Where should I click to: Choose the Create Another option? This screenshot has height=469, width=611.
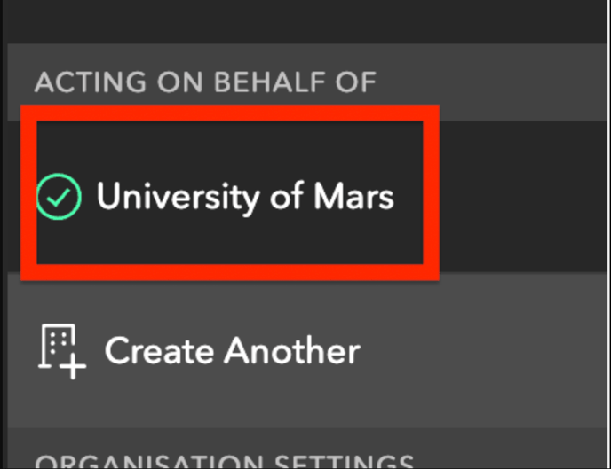click(308, 350)
